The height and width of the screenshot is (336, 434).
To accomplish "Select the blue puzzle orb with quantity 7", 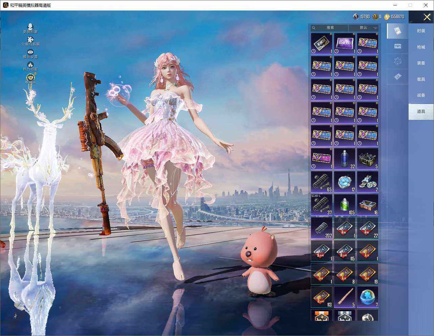I will click(x=368, y=297).
